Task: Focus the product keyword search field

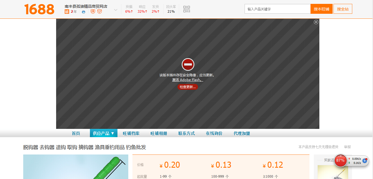Action: pos(277,9)
